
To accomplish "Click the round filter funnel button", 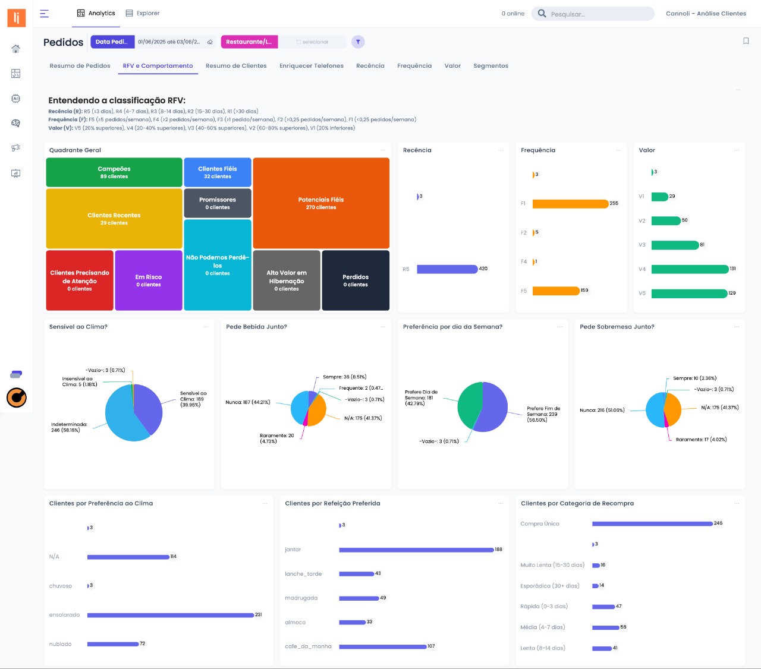I will click(358, 42).
